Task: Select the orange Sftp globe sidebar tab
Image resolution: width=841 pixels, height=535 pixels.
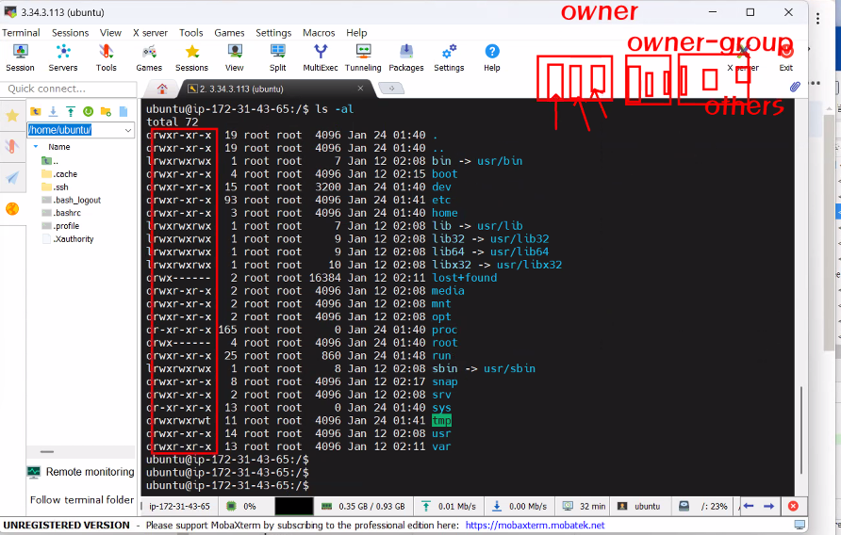Action: tap(12, 208)
